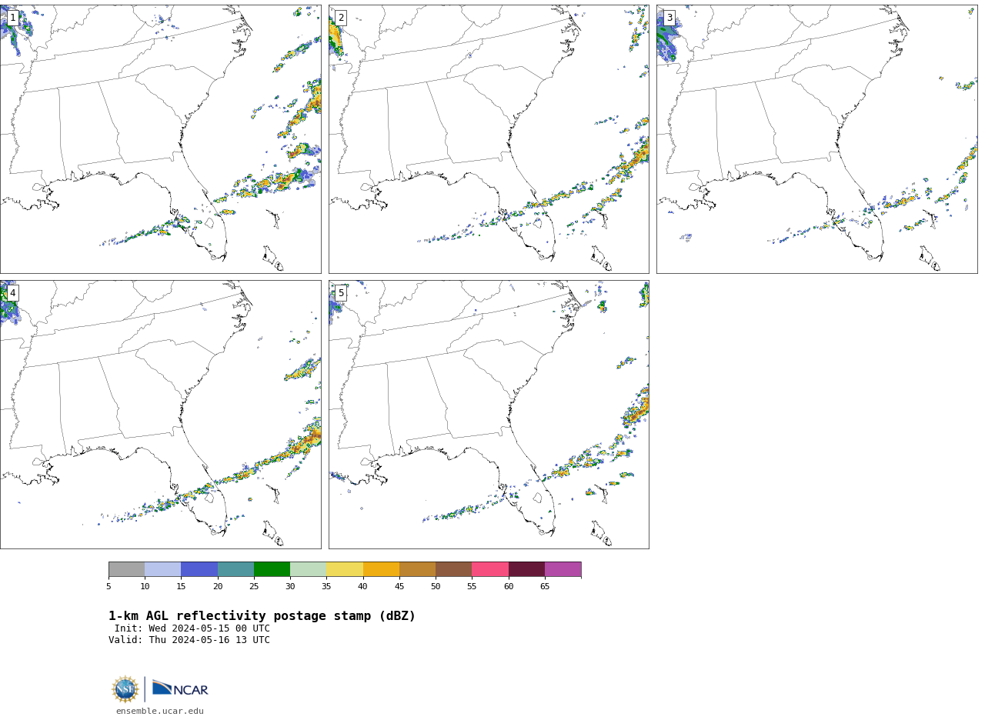Click the 1-km AGL reflectivity title
985x720 pixels.
[x=262, y=616]
